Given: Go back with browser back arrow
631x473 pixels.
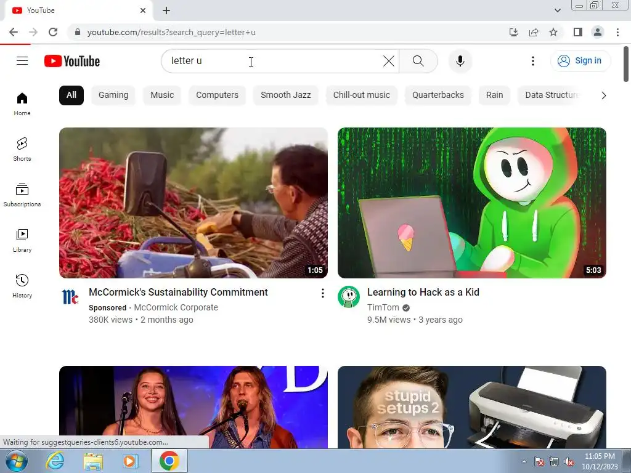Looking at the screenshot, I should click(x=14, y=32).
